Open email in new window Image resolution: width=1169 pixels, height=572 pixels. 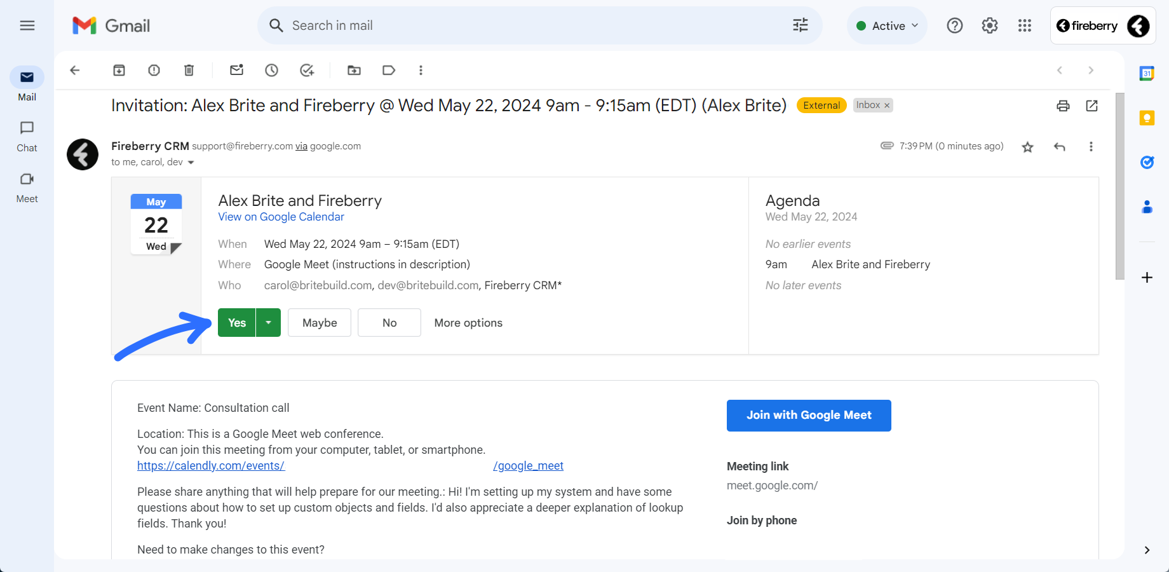[x=1092, y=106]
